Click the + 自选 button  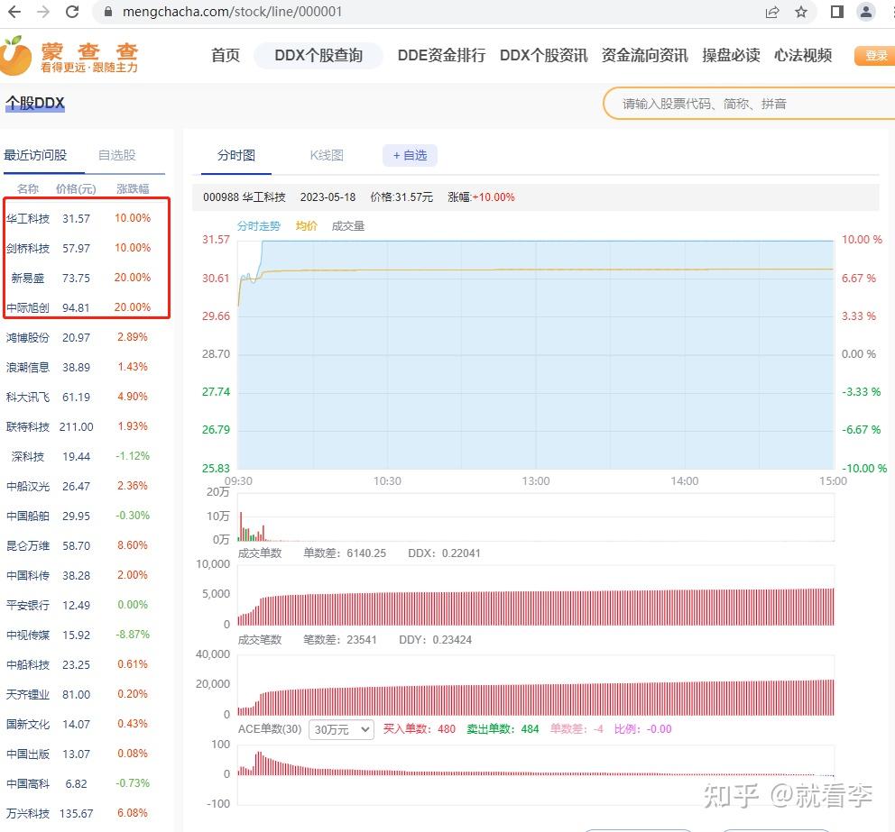click(410, 155)
